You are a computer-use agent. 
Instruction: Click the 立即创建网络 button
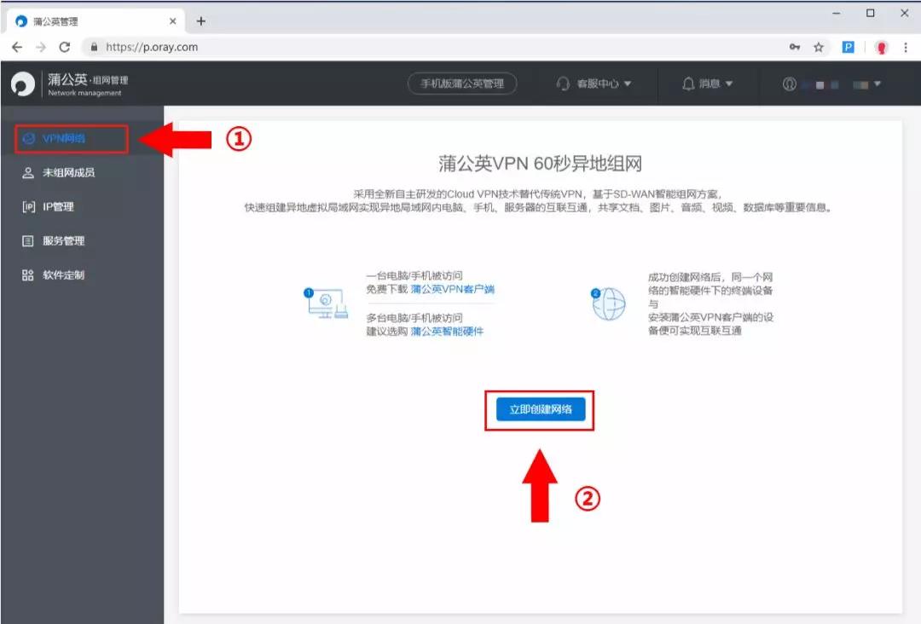click(539, 409)
